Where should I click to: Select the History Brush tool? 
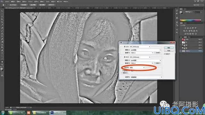pyautogui.click(x=2, y=36)
